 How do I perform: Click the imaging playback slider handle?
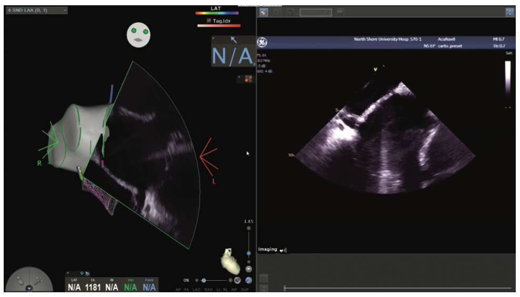(285, 288)
